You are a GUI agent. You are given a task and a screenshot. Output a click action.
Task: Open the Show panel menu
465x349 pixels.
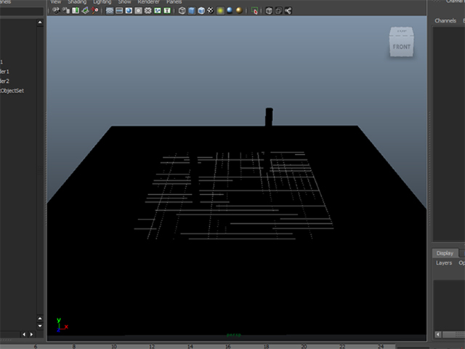tap(124, 1)
